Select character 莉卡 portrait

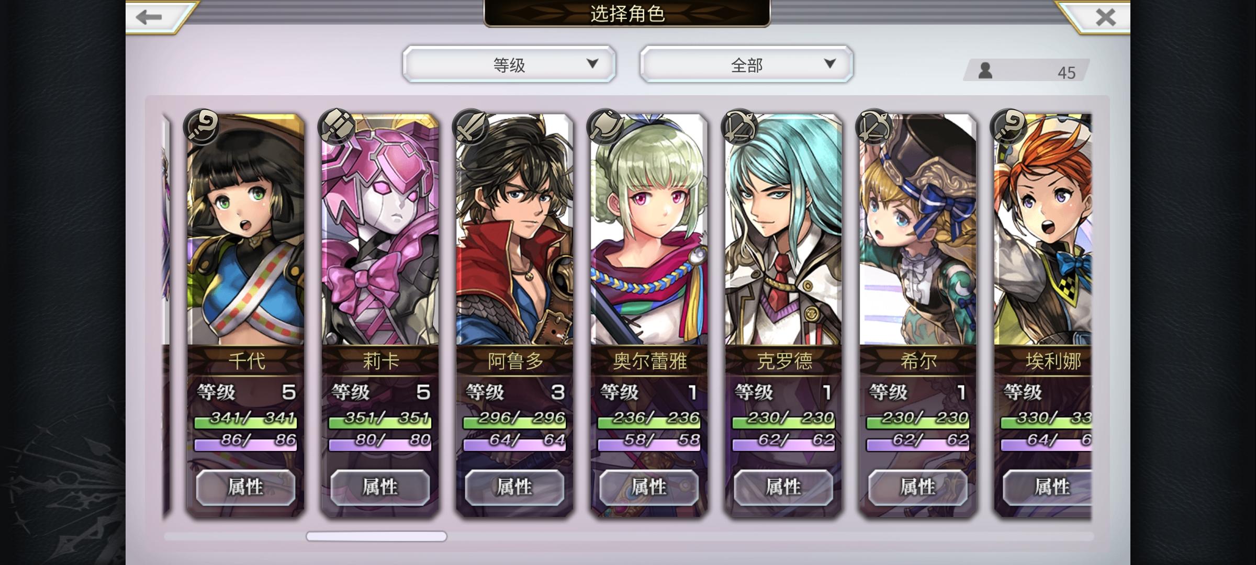click(x=380, y=230)
